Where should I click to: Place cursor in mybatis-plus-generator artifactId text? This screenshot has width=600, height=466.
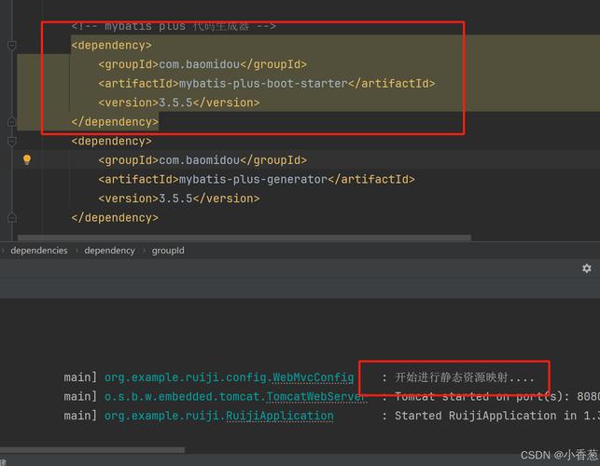point(252,179)
